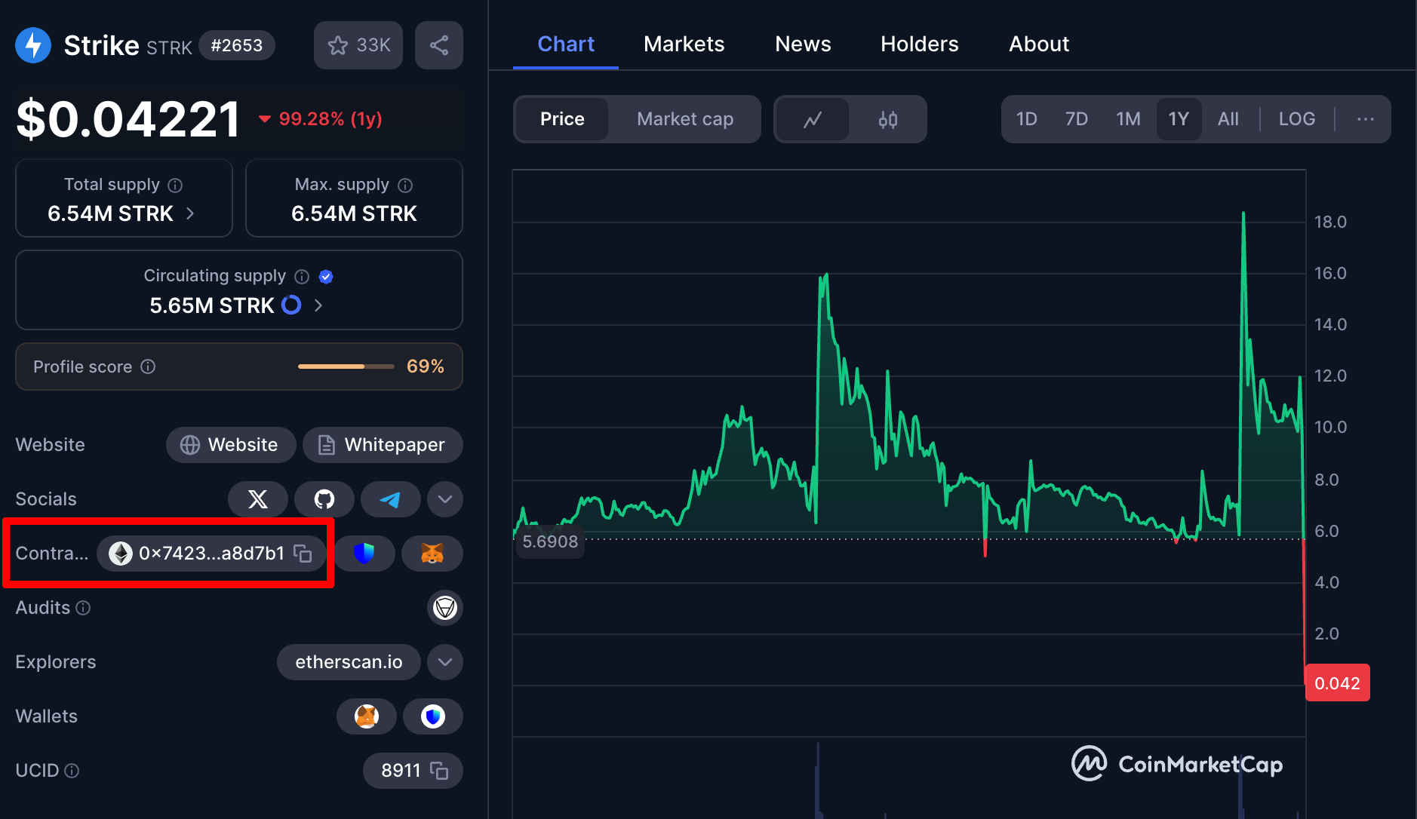Click the verified badge next to Circulating supply

(326, 277)
